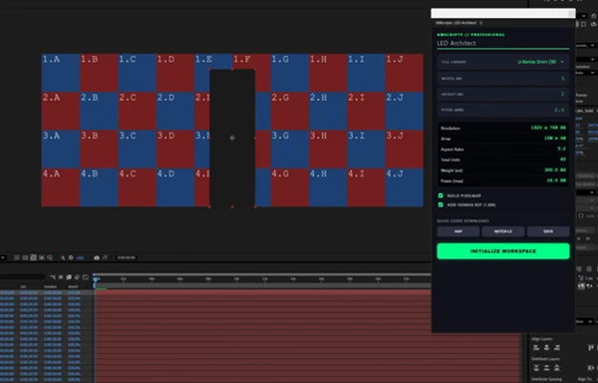This screenshot has width=598, height=383.
Task: Open the colored show channel icon
Action: (x=63, y=258)
